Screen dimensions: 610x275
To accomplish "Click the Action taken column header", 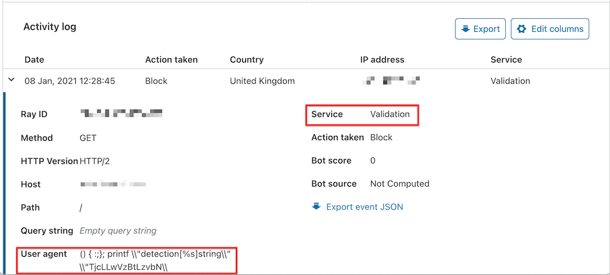I will 171,60.
